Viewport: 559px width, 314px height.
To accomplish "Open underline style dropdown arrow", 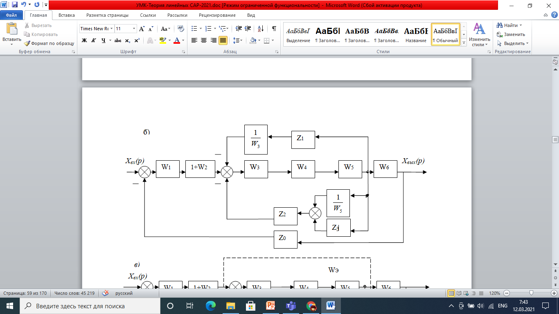I will click(110, 40).
